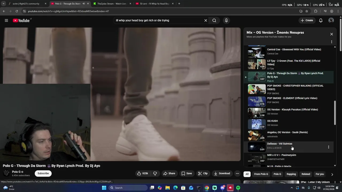Play OG KUSH from the mix
Viewport: 342px width, 192px height.
click(288, 124)
